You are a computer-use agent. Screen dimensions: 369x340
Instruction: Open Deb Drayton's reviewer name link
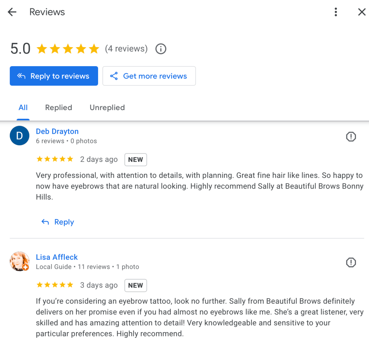coord(57,131)
